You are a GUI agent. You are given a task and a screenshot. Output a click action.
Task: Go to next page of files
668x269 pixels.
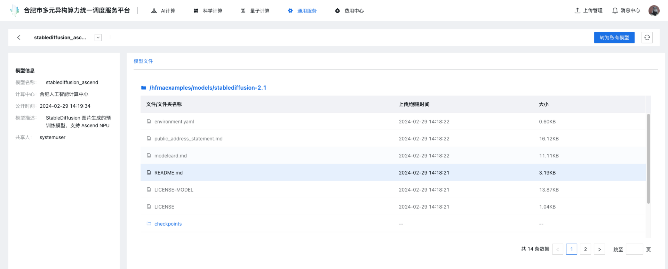599,249
